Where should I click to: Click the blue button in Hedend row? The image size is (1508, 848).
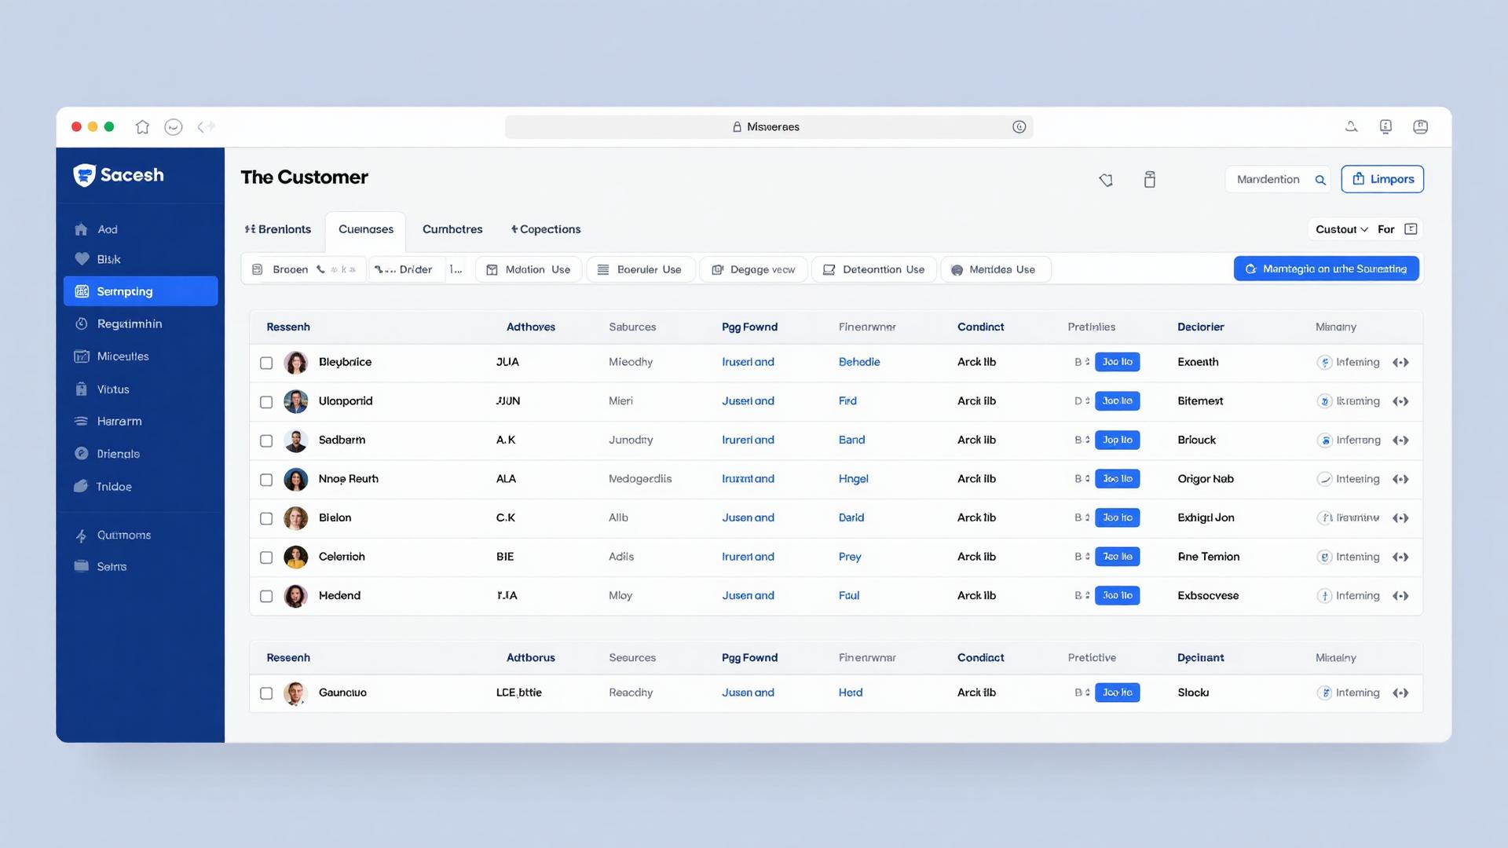(1117, 595)
